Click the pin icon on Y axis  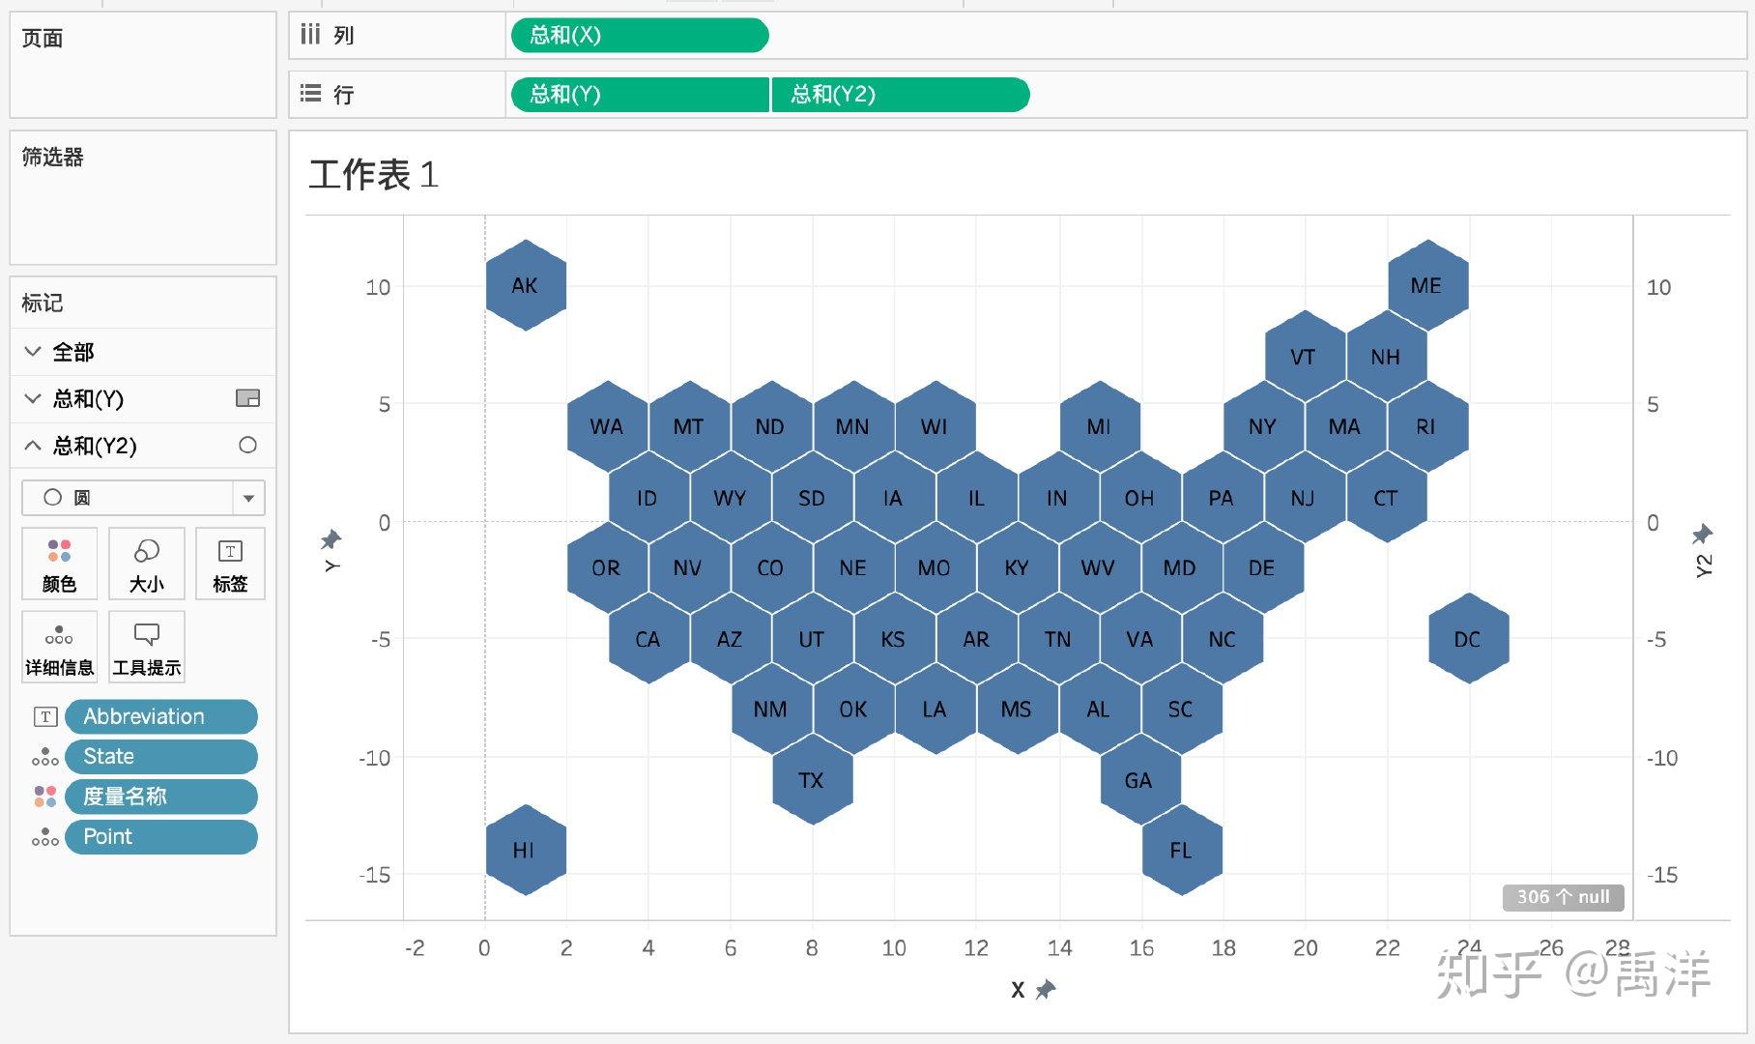click(331, 538)
